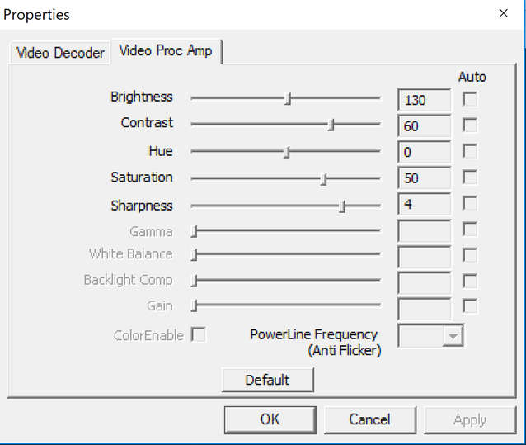
Task: Click the Brightness slider thumb
Action: pyautogui.click(x=288, y=99)
